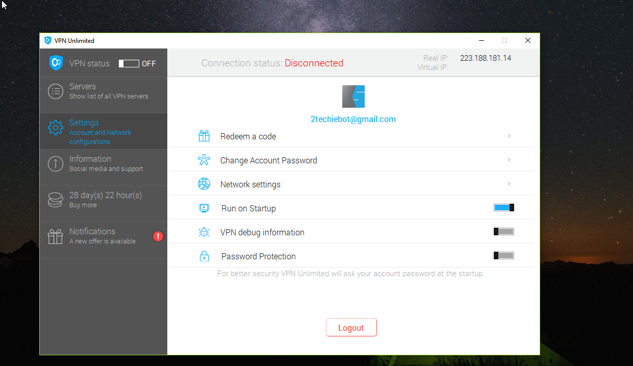Click 'A new offer is available' text
This screenshot has width=633, height=366.
(103, 241)
